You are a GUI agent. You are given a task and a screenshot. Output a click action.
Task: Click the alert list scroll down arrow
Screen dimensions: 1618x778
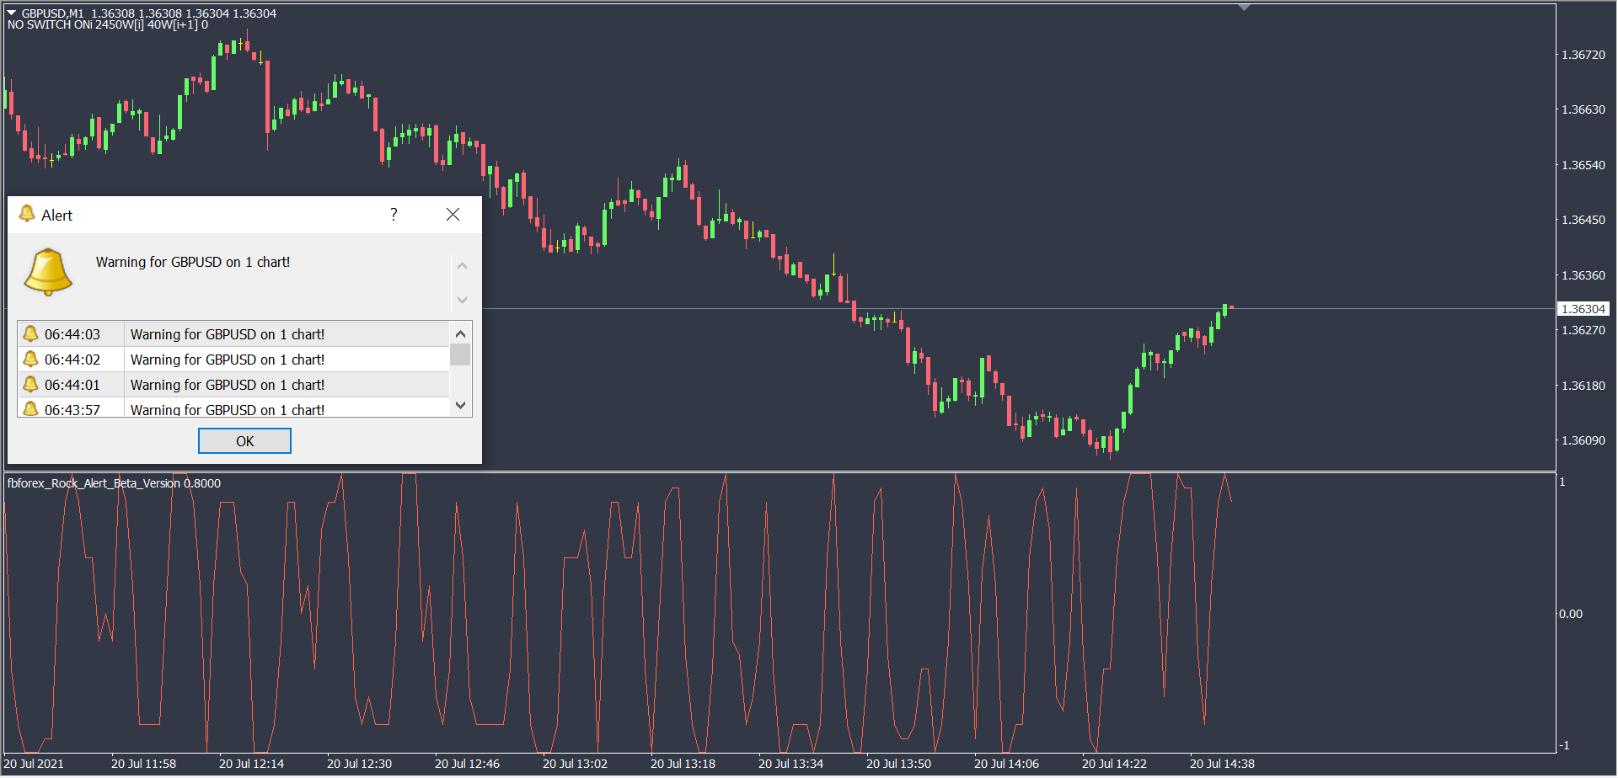click(460, 405)
